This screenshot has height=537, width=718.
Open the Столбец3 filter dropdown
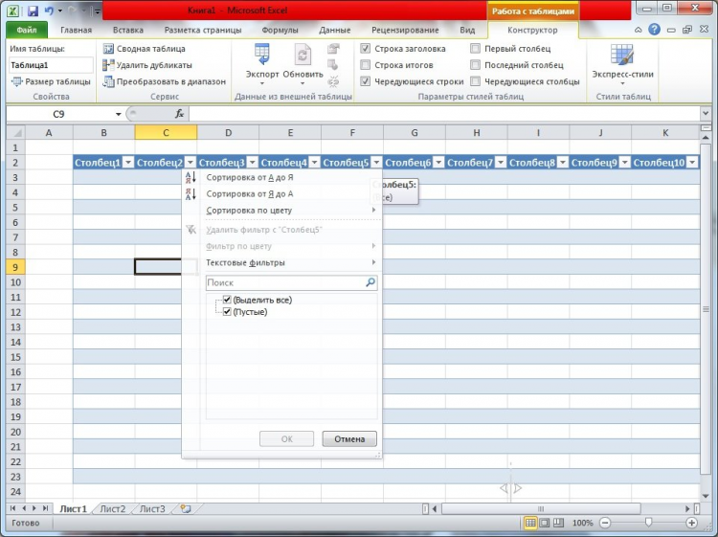(253, 163)
